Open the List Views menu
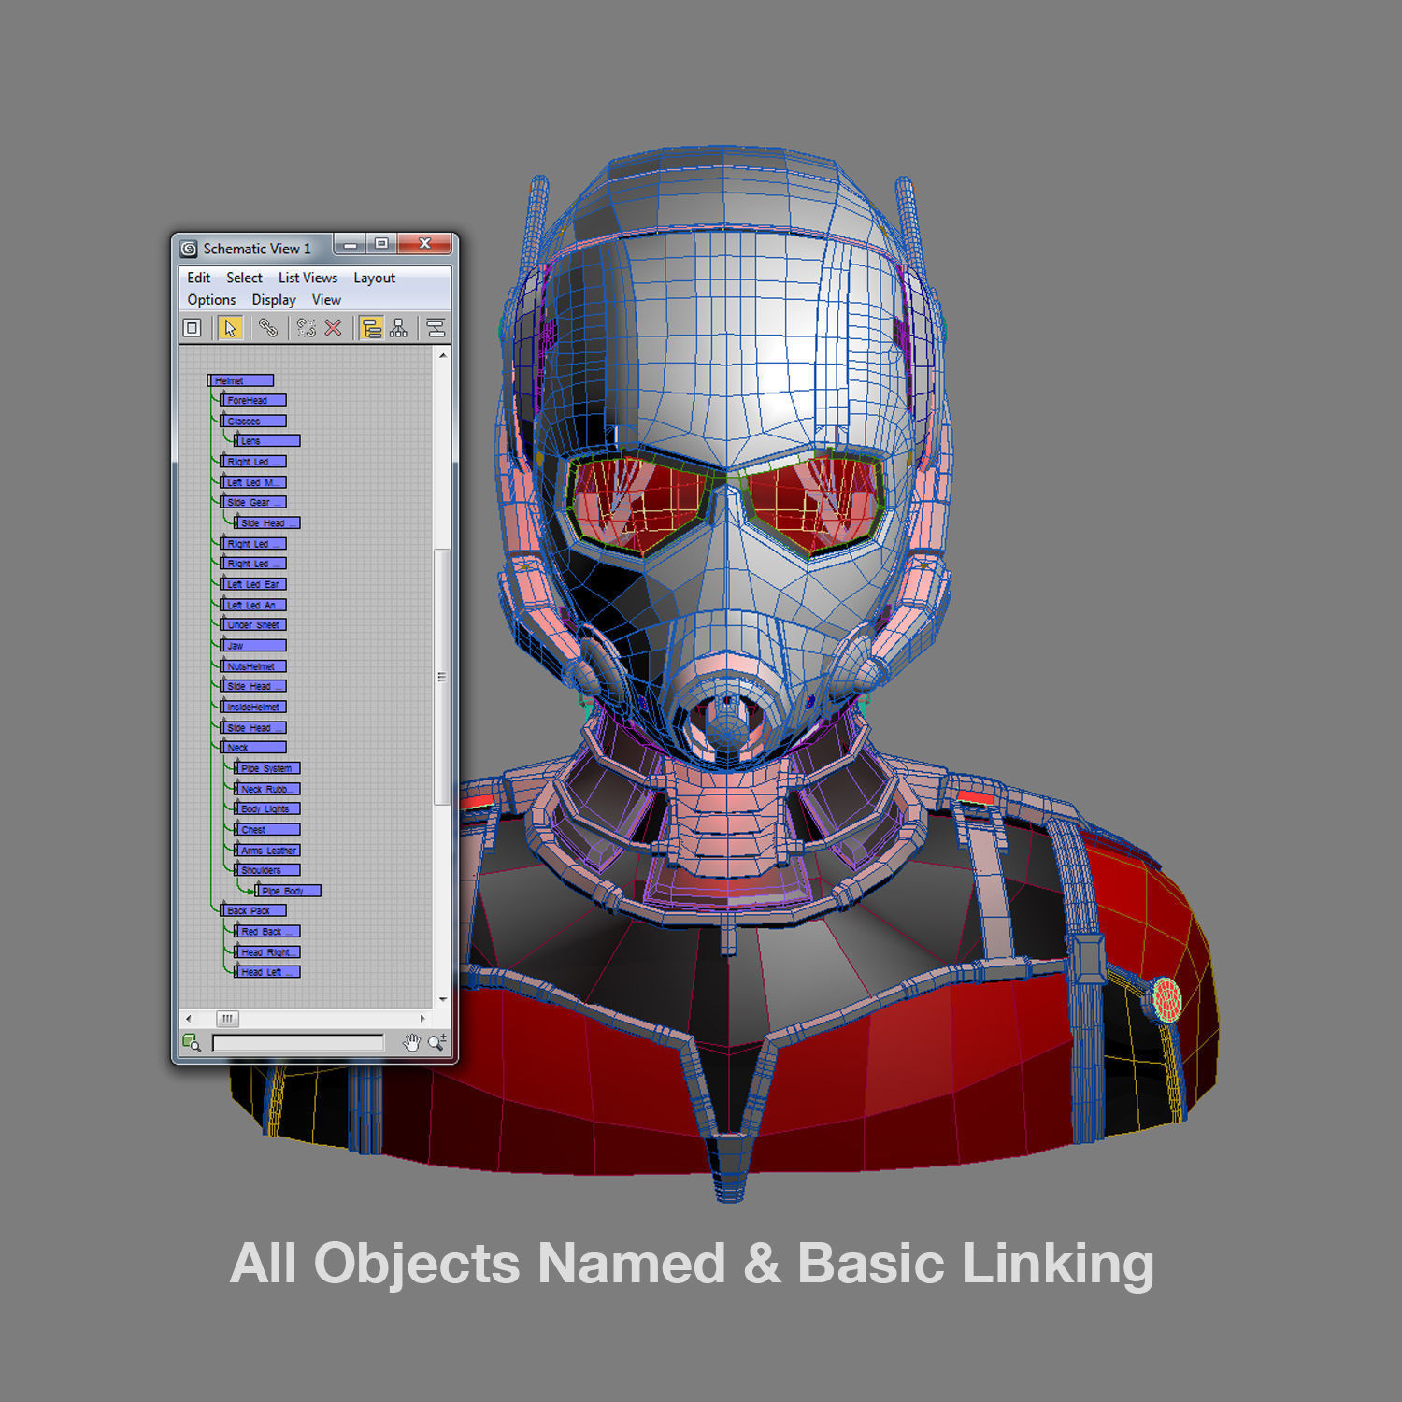Image resolution: width=1402 pixels, height=1402 pixels. 308,278
